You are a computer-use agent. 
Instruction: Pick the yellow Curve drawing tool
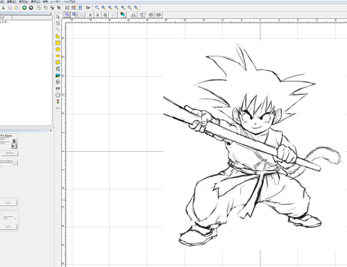pos(58,36)
